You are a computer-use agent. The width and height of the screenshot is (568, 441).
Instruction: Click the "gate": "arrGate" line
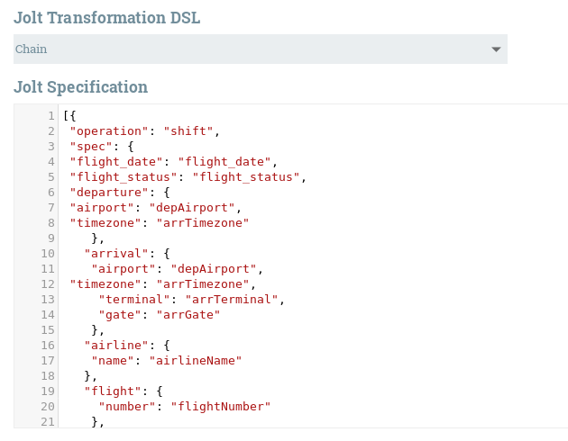coord(160,315)
